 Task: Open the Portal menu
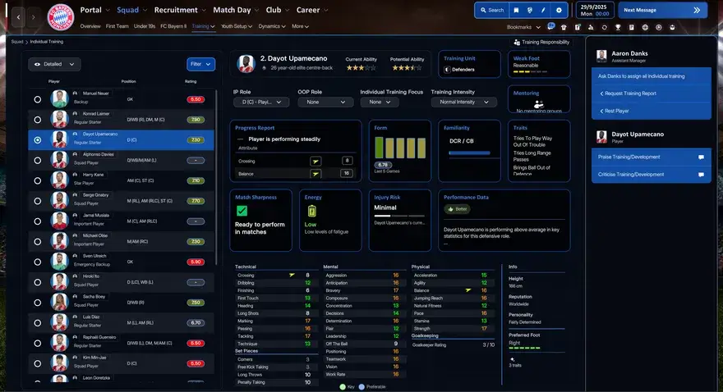pos(95,10)
